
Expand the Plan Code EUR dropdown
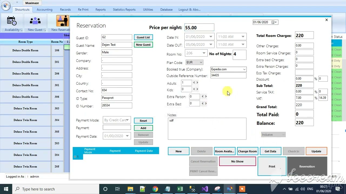[201, 63]
